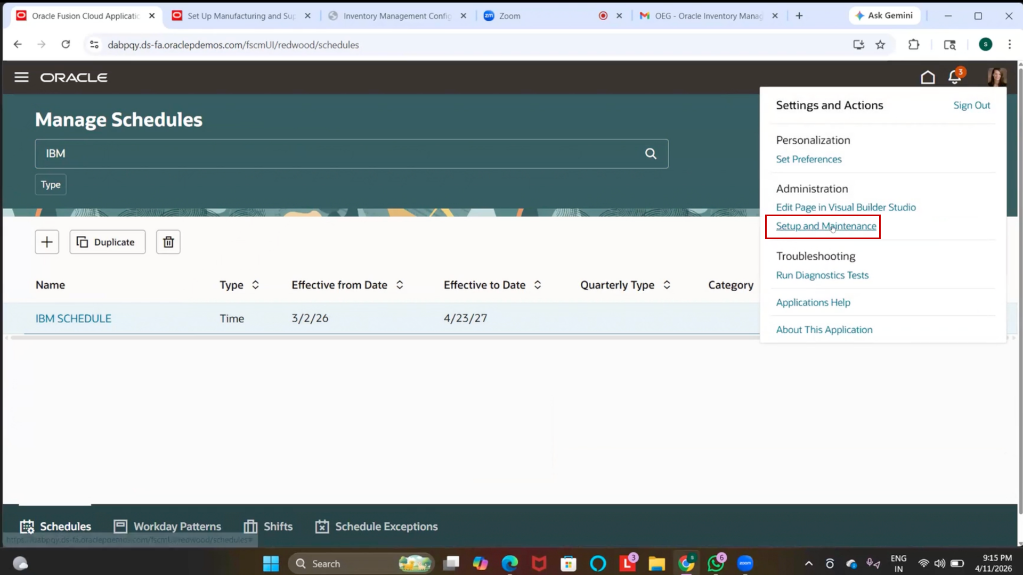The height and width of the screenshot is (575, 1023).
Task: Open the browser extensions puzzle icon
Action: pos(914,45)
